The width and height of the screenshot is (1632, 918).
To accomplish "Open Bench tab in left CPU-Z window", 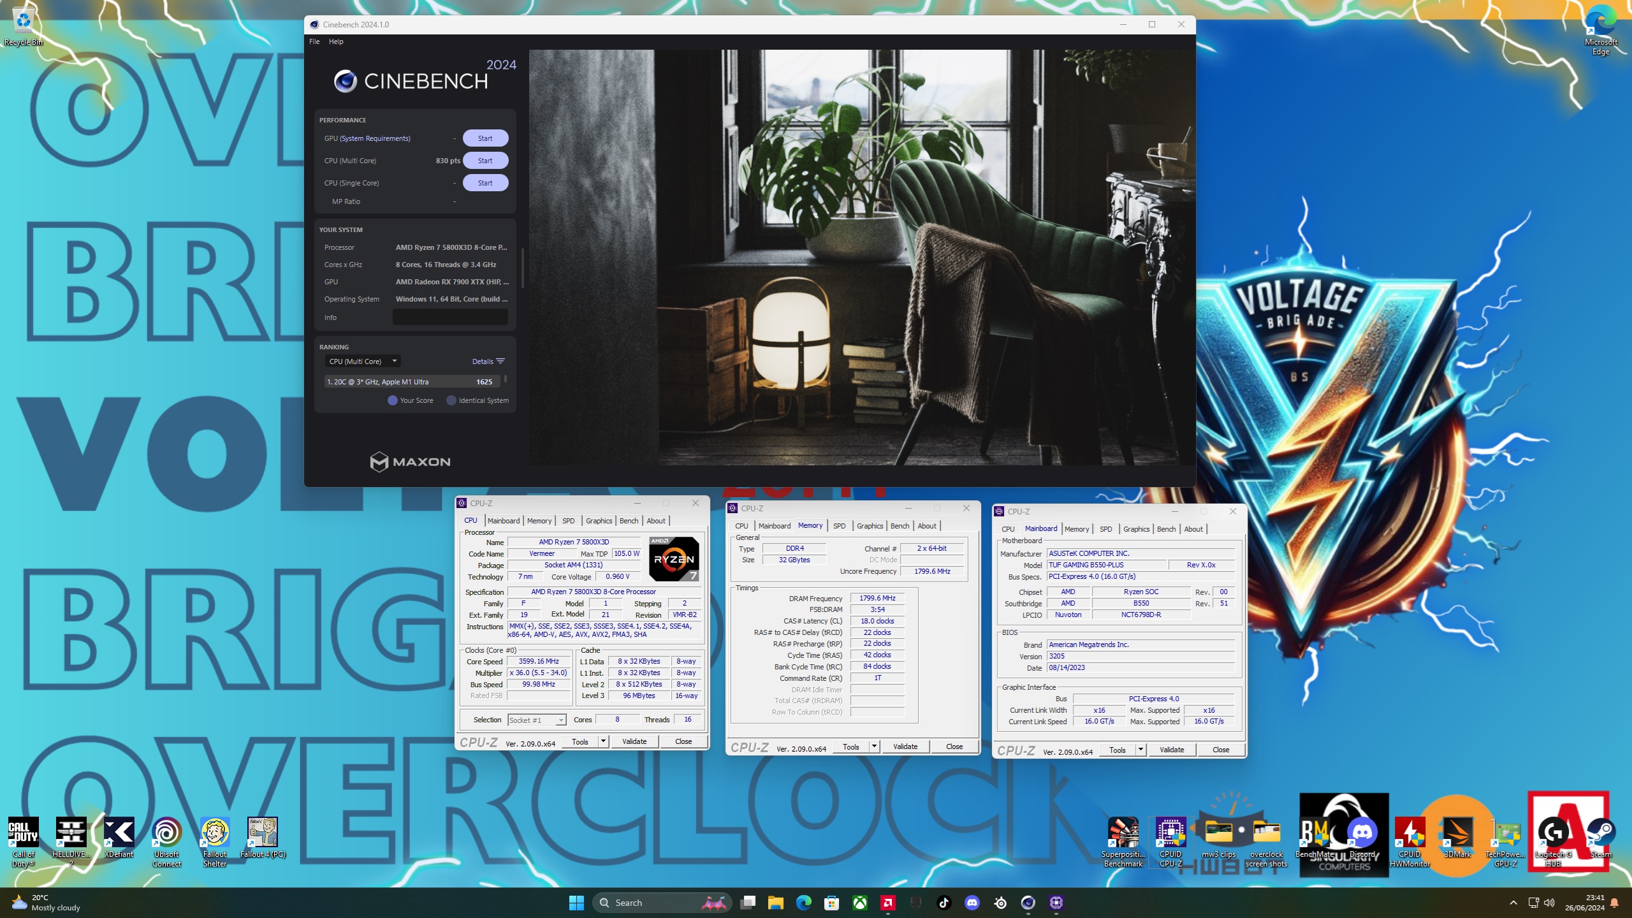I will (629, 521).
